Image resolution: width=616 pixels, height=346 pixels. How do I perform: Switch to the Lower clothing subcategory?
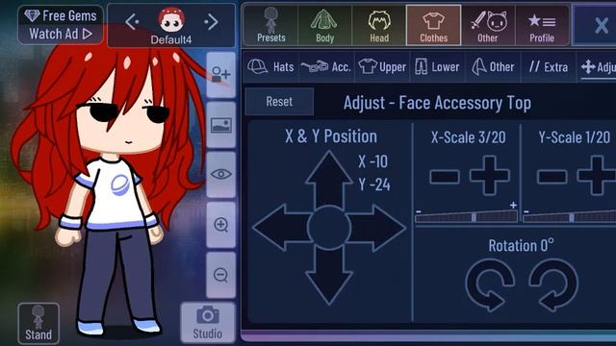click(x=437, y=66)
